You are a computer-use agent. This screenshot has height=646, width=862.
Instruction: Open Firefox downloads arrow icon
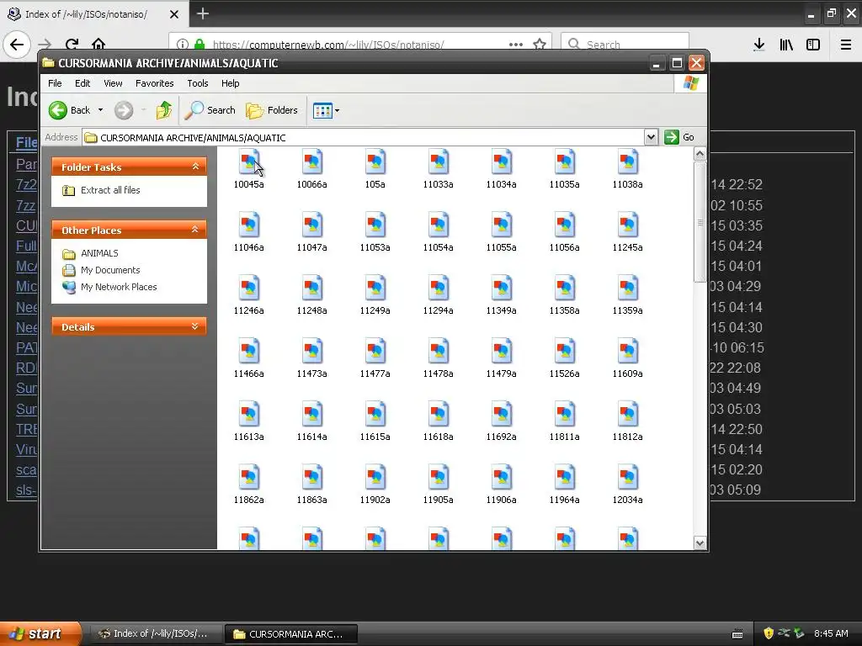(x=759, y=45)
